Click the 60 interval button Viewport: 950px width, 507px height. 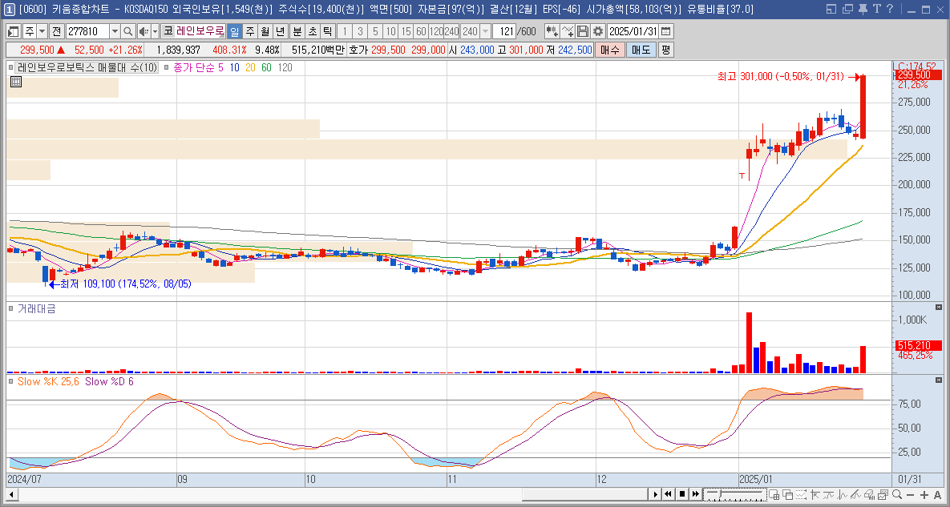pos(420,31)
